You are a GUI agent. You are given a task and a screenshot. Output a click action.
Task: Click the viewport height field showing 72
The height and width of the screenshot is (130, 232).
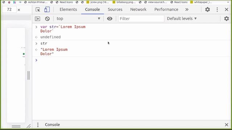tap(9, 10)
